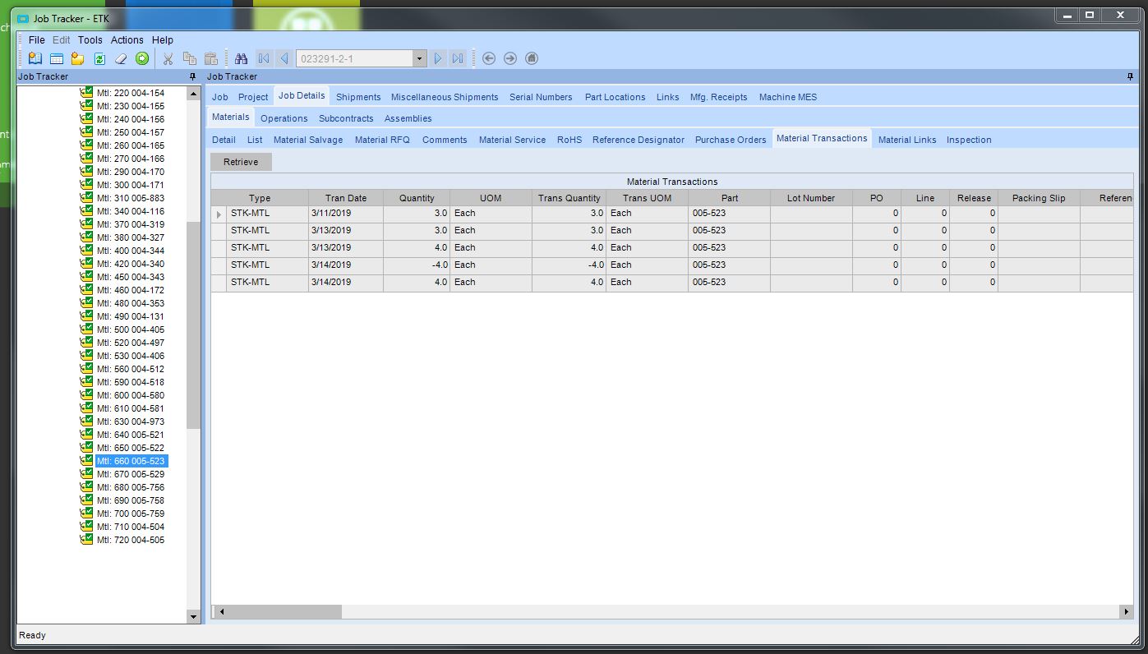This screenshot has width=1148, height=654.
Task: Click the Trans Quantity column header
Action: [x=569, y=198]
